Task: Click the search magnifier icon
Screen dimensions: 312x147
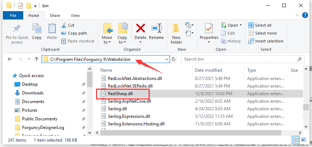Action: (x=299, y=59)
